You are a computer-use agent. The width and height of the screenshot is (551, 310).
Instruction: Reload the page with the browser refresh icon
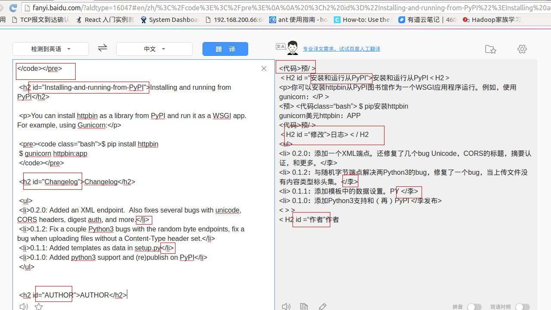(x=13, y=7)
